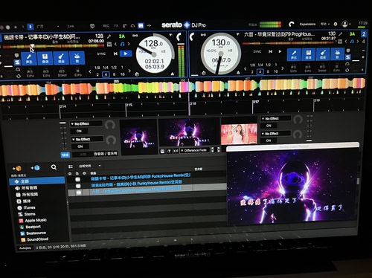Open the Difference Fade transition dropdown

pos(195,150)
